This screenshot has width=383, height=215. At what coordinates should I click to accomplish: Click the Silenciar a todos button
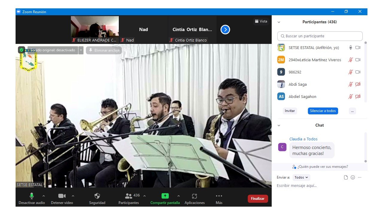point(323,111)
